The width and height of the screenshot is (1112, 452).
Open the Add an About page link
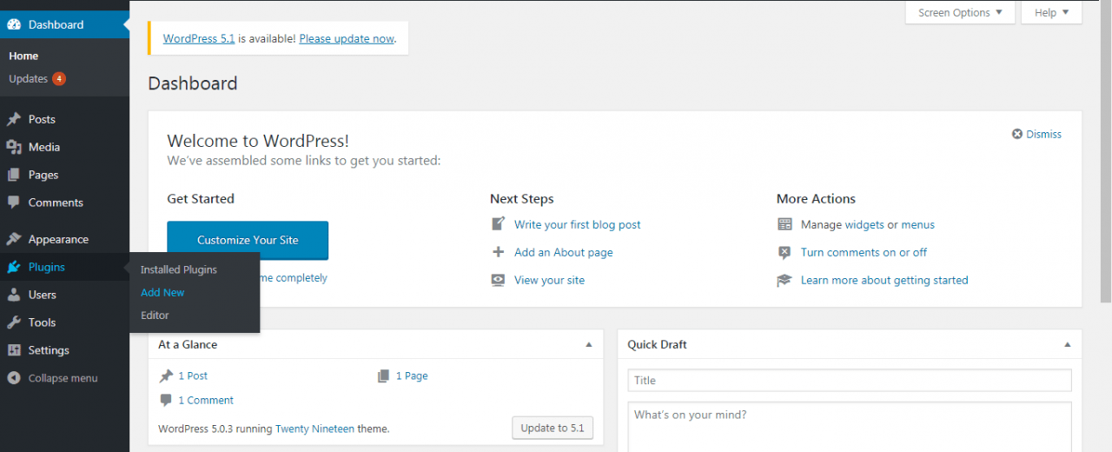(x=564, y=252)
